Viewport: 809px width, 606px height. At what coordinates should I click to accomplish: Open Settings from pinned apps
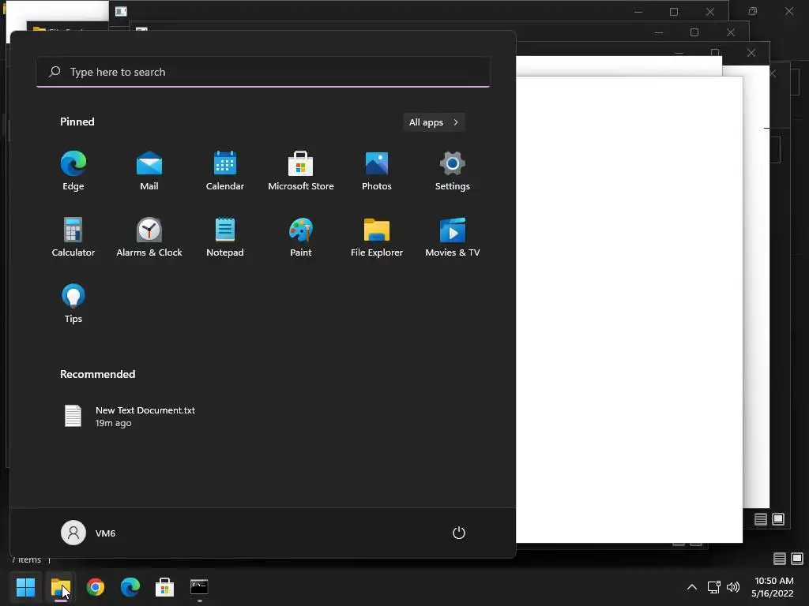tap(453, 171)
